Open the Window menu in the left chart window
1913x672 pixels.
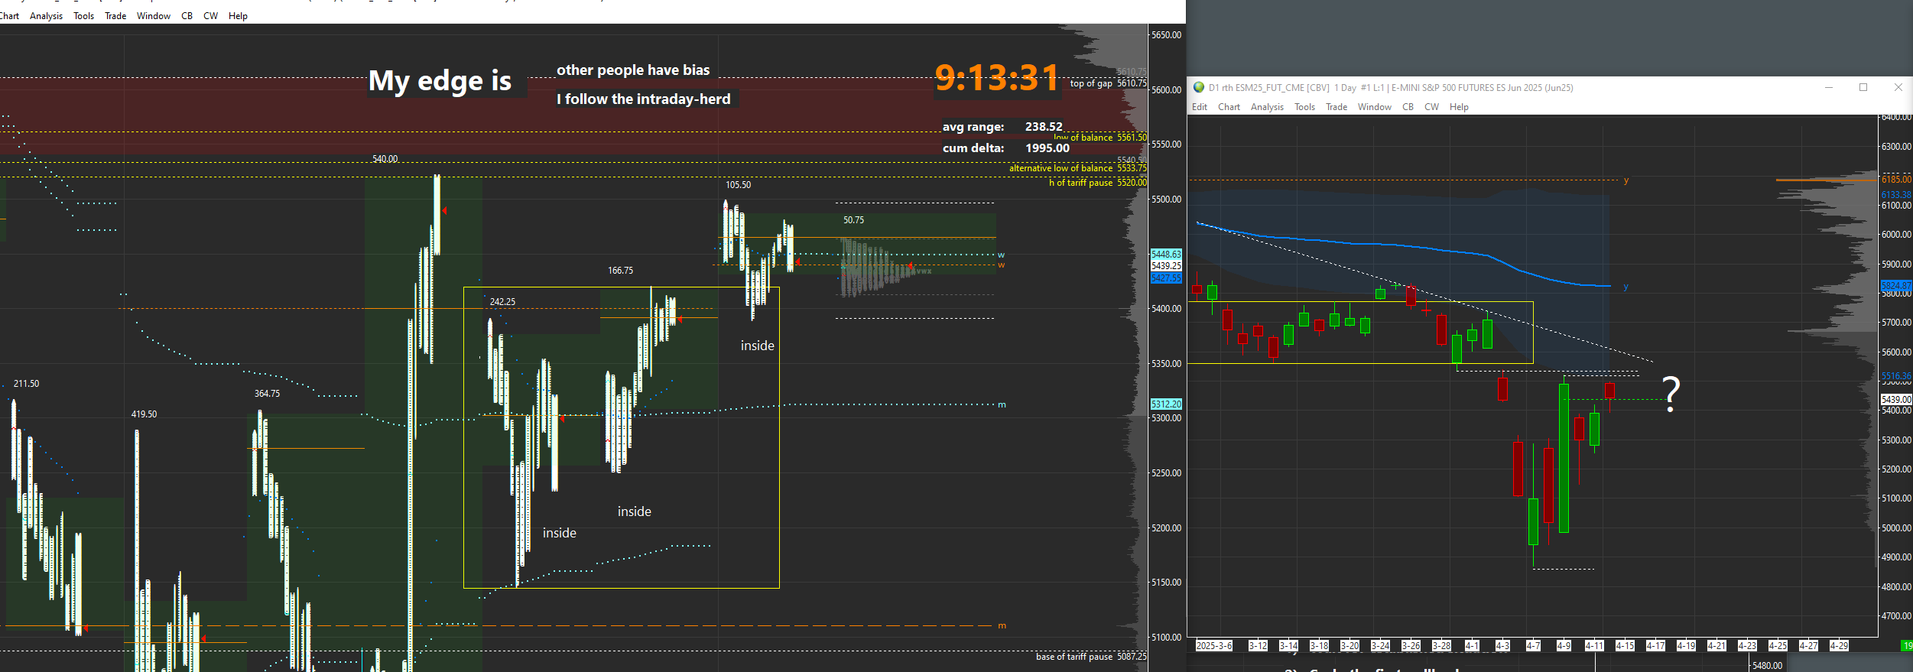154,16
